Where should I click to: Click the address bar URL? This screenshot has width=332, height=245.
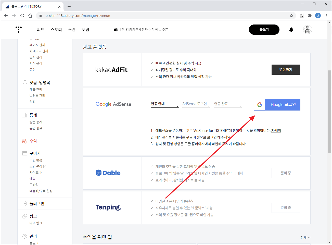(77, 16)
